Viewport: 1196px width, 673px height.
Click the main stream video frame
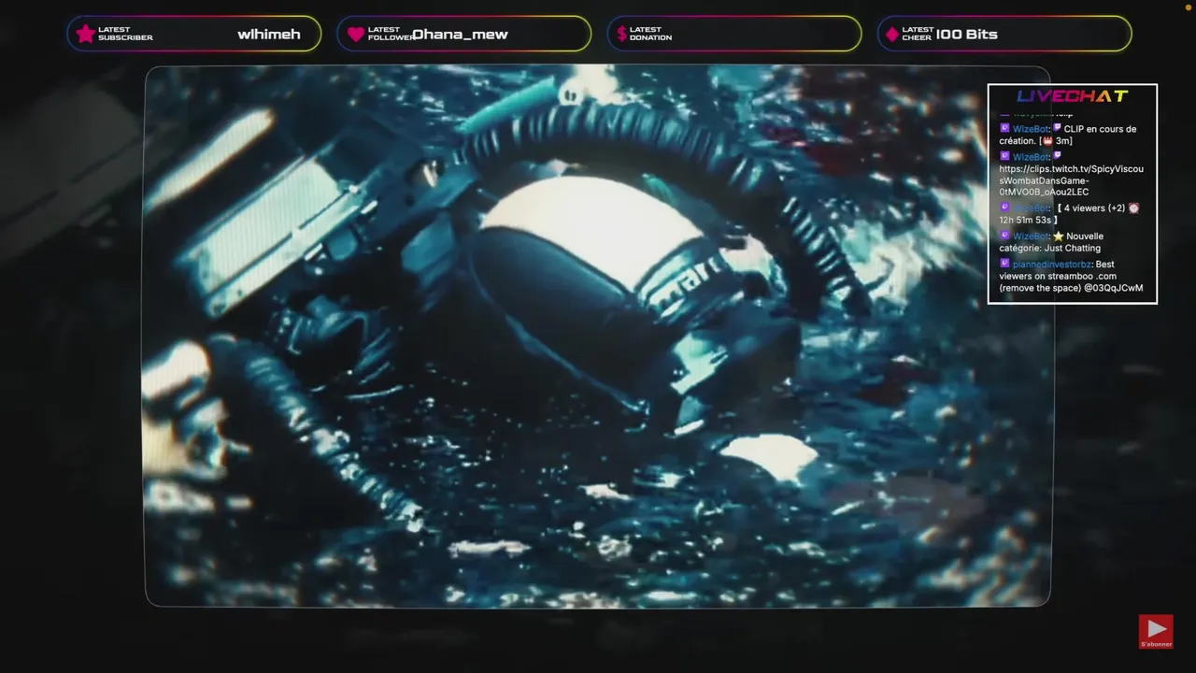(x=598, y=336)
